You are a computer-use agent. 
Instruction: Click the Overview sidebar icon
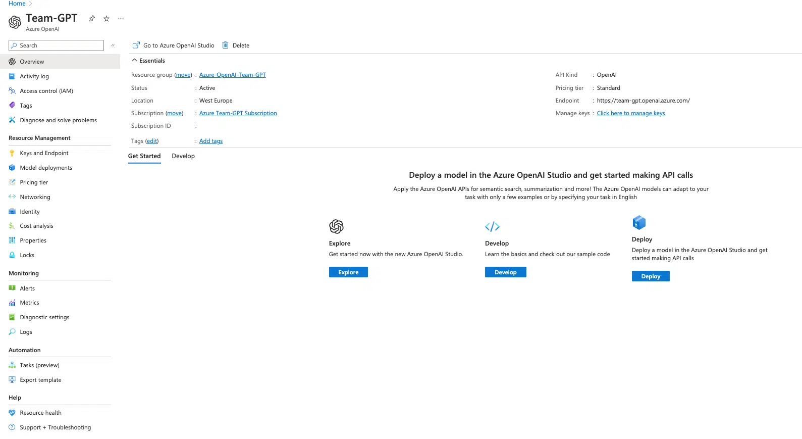pyautogui.click(x=12, y=62)
